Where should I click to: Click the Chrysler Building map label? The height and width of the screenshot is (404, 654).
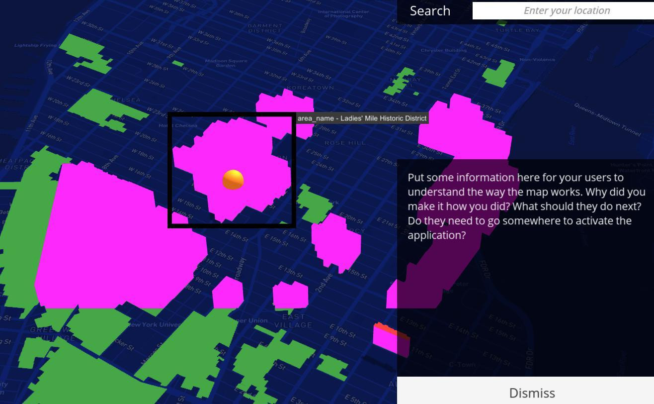click(443, 50)
